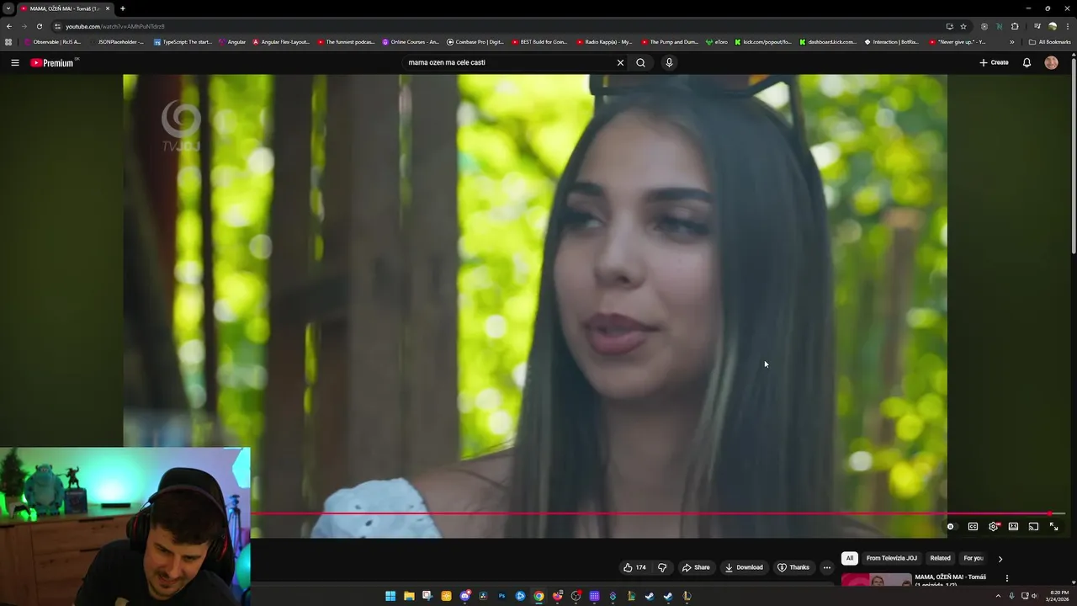
Task: Open Photoshop from the taskbar
Action: pos(501,596)
